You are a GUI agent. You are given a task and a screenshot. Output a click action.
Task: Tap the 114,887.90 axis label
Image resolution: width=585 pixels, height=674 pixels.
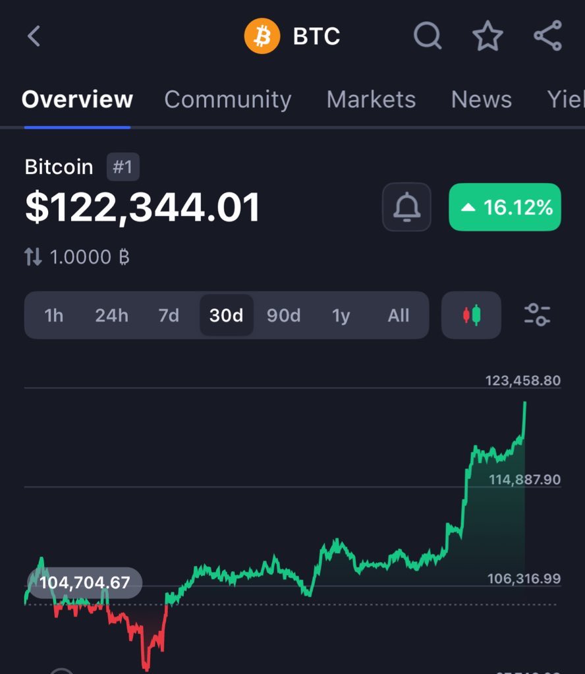(x=524, y=479)
